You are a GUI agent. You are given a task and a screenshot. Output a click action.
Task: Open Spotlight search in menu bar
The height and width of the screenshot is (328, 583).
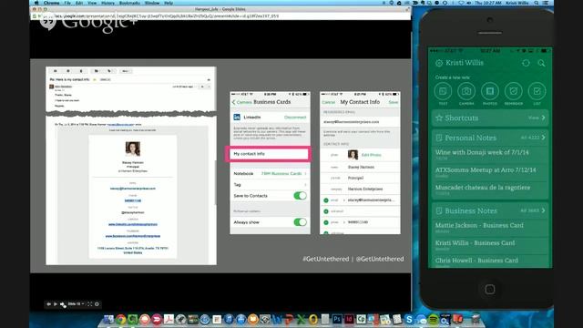coord(537,3)
